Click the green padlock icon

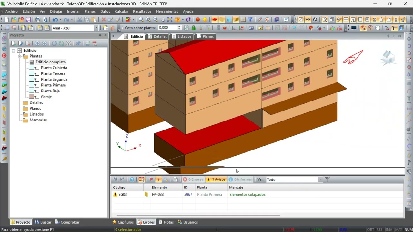[193, 28]
